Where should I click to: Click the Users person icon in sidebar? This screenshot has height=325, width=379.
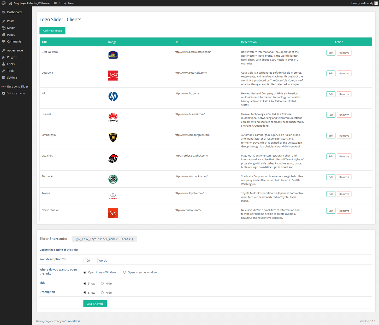[4, 64]
